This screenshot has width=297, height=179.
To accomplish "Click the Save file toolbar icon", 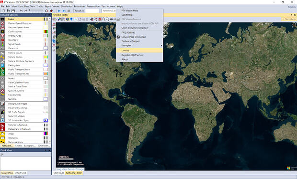I will [x=13, y=11].
